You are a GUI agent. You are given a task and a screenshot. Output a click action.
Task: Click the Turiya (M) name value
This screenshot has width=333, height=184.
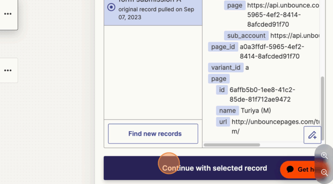(256, 110)
